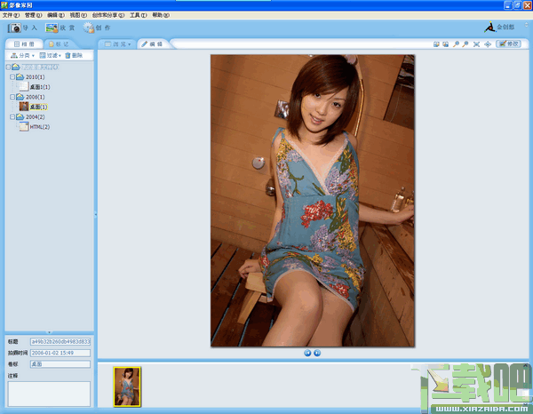Switch to the 标记 tags tab
Image resolution: width=533 pixels, height=414 pixels.
(59, 44)
